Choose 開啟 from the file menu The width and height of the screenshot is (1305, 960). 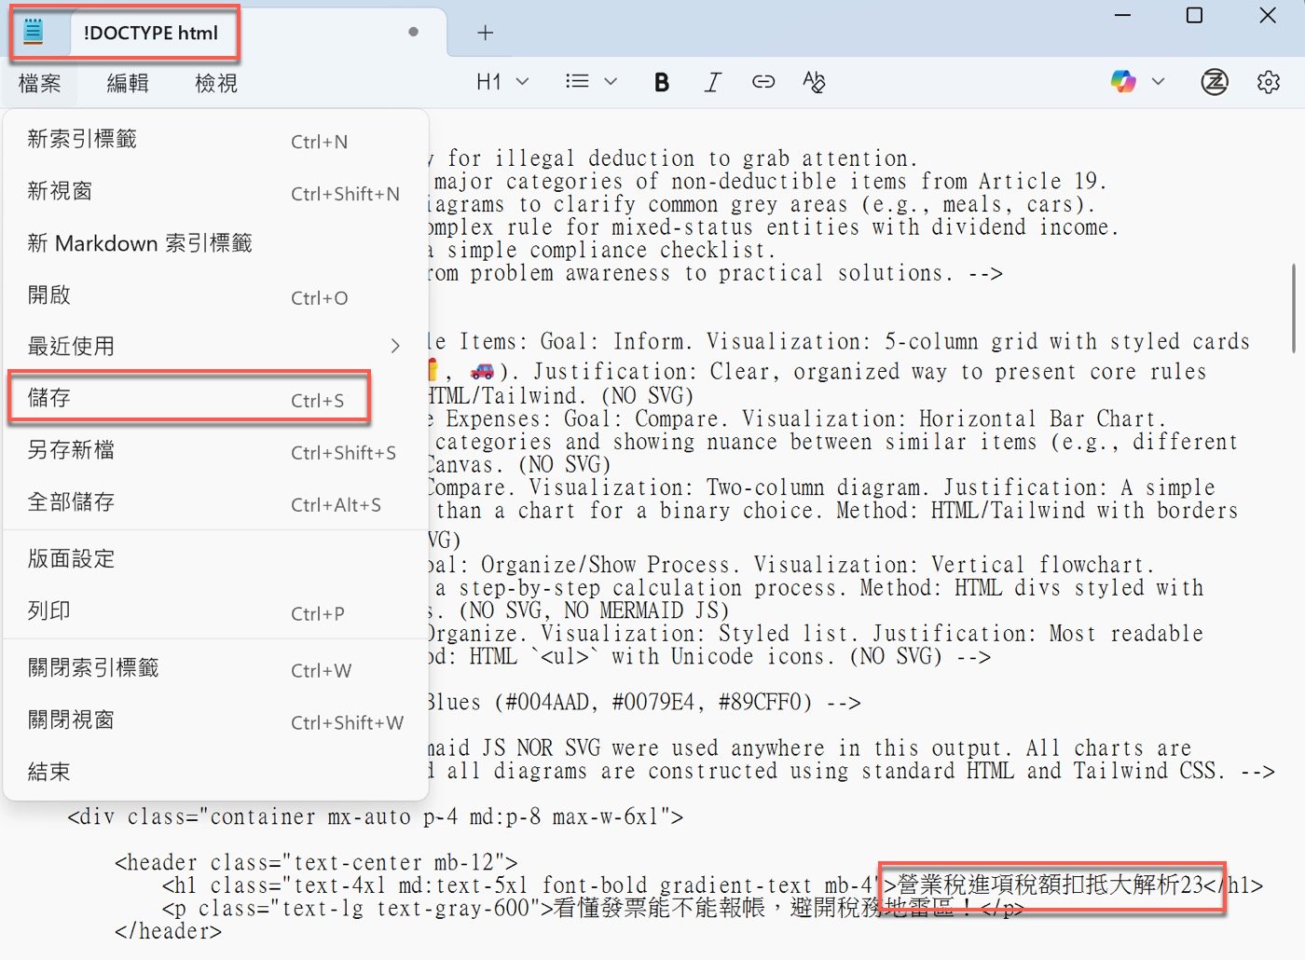click(x=216, y=296)
